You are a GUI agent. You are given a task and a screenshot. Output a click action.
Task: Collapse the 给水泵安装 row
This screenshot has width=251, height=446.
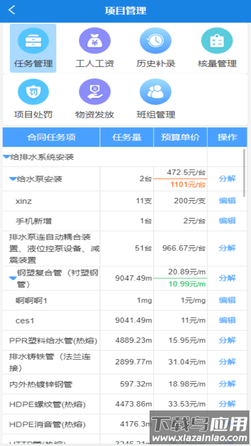point(12,179)
